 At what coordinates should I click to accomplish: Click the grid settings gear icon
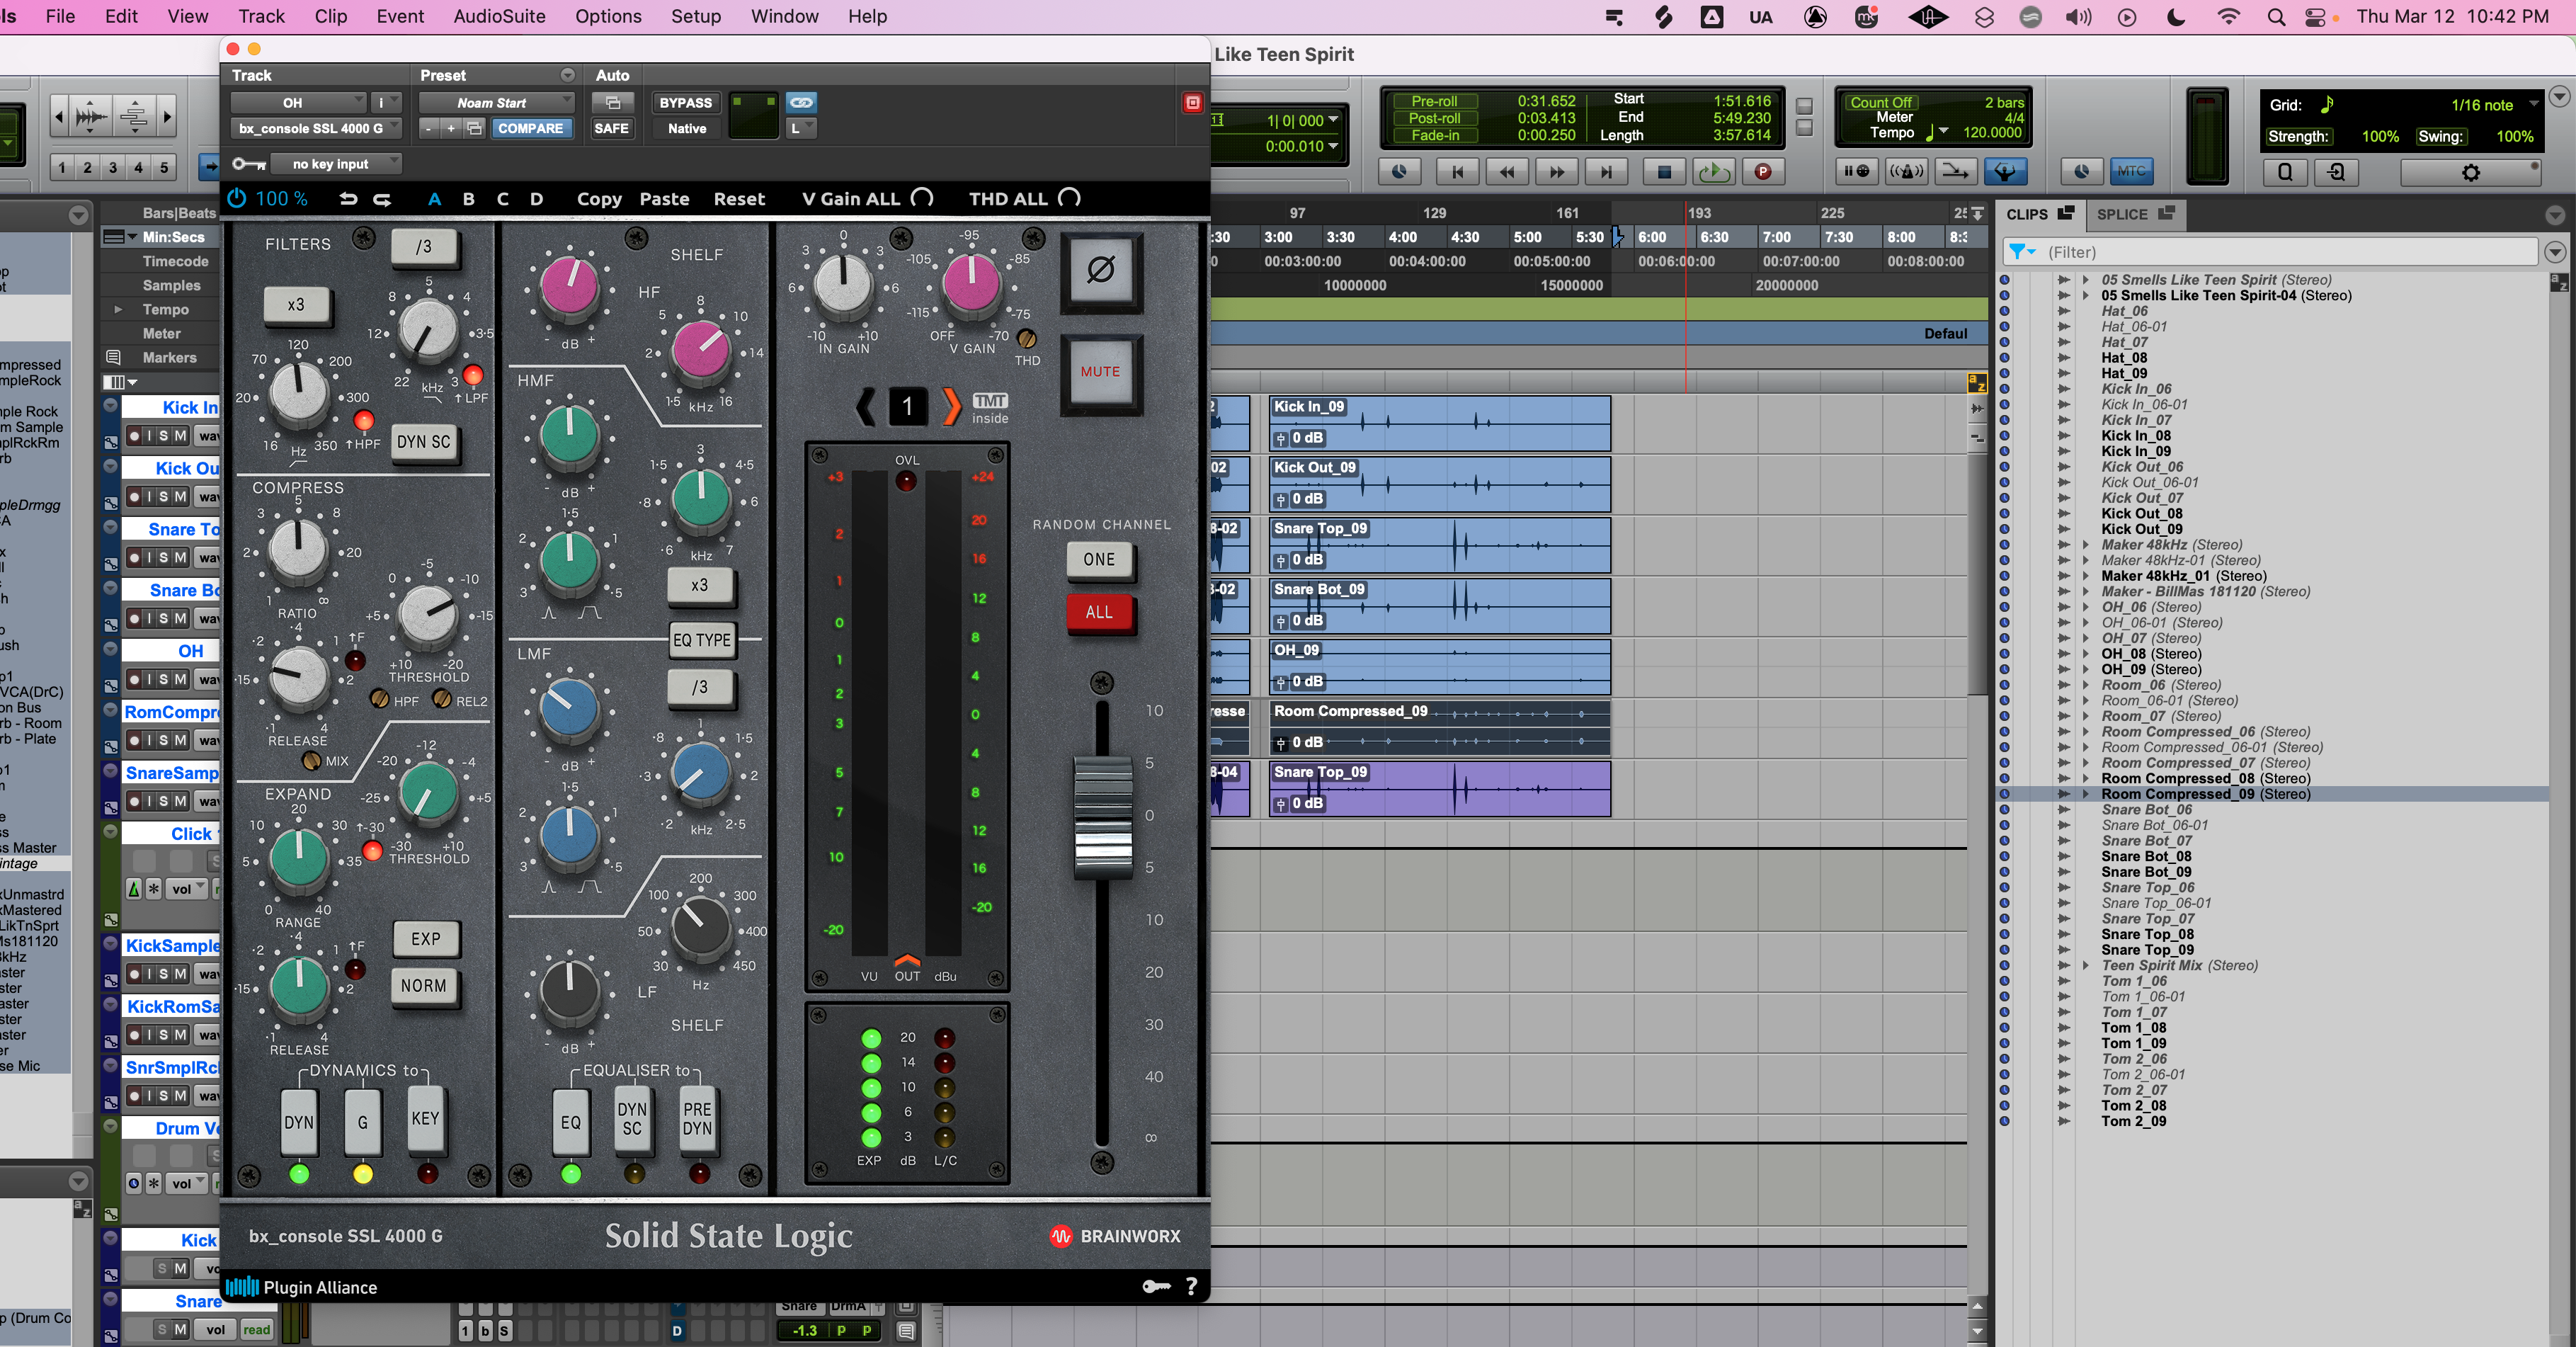coord(2470,172)
